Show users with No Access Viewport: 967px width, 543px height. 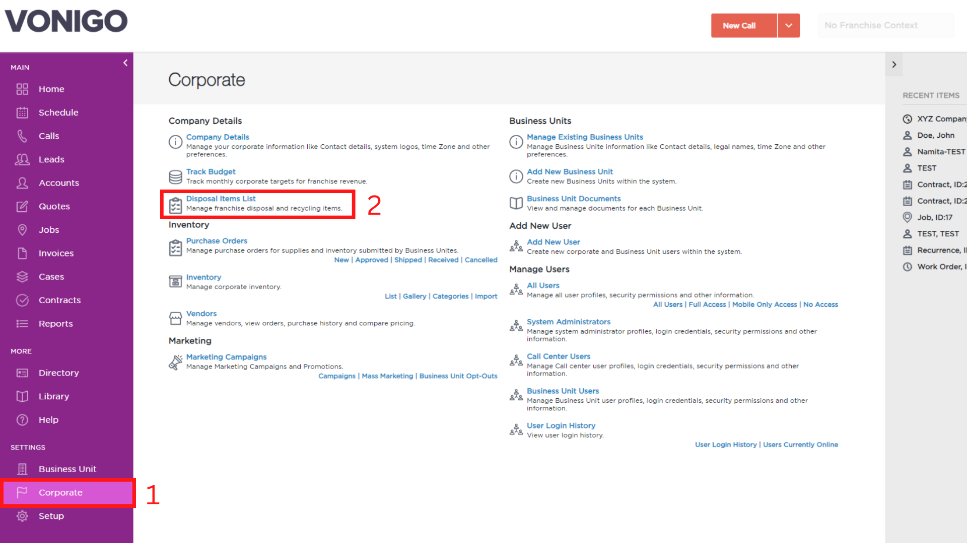pyautogui.click(x=820, y=305)
